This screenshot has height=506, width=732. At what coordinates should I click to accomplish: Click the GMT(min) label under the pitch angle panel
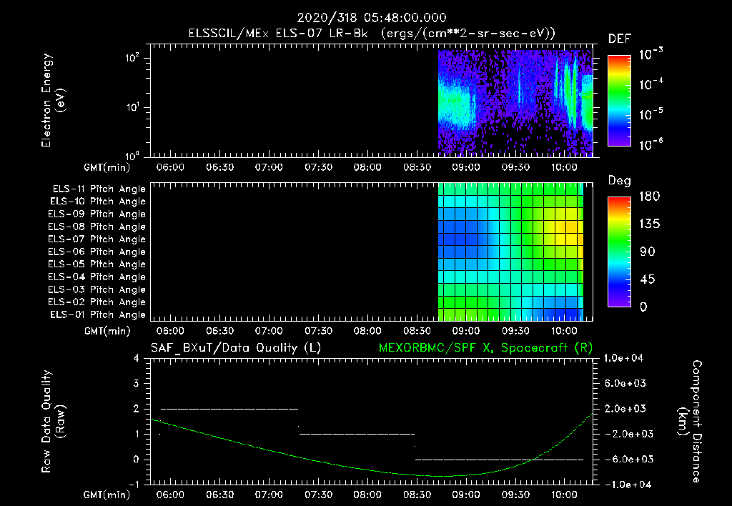(x=107, y=332)
